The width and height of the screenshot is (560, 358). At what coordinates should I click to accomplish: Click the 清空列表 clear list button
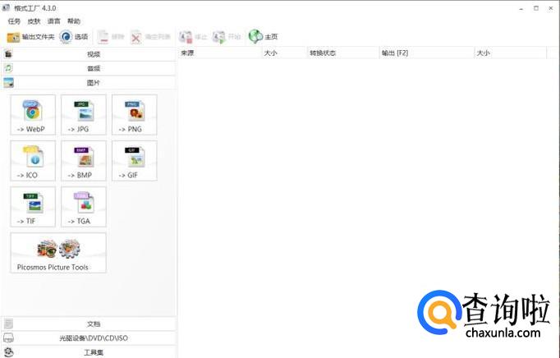point(151,37)
